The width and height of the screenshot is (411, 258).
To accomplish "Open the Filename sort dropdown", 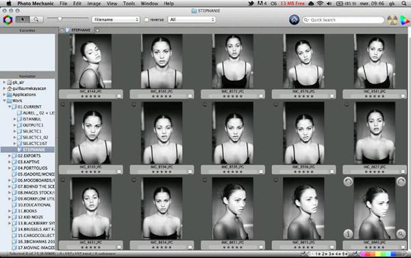I will [116, 20].
